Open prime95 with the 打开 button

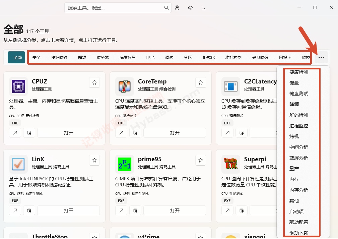point(175,211)
